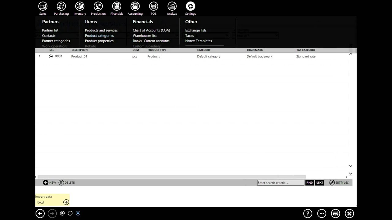
Task: Select the 'Standard rate' tax cell
Action: pos(306,57)
